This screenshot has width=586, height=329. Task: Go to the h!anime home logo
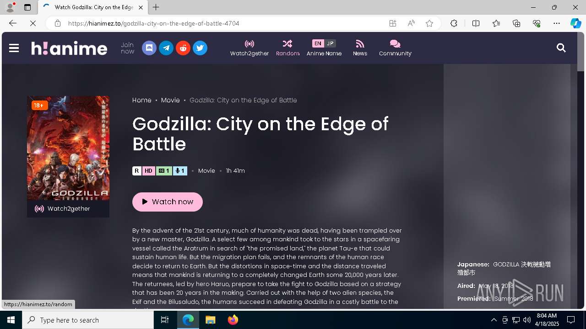[69, 48]
